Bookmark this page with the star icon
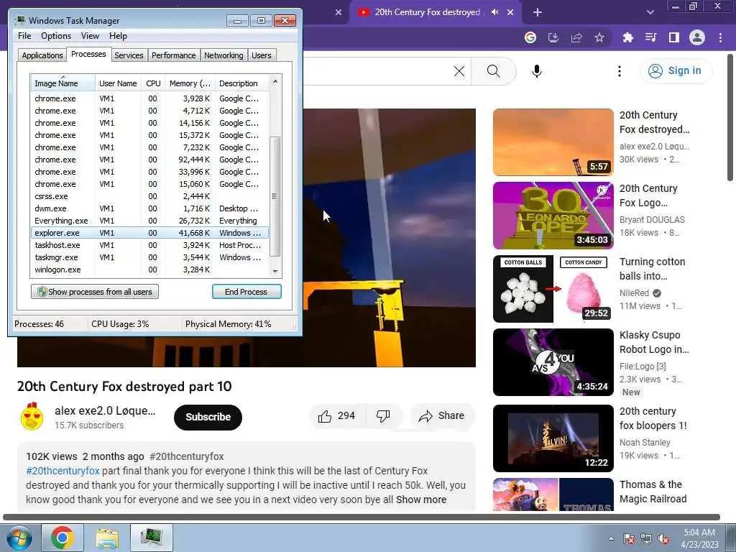This screenshot has height=552, width=736. pos(599,37)
